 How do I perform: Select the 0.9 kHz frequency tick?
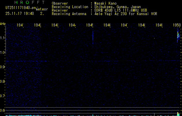point(3,67)
